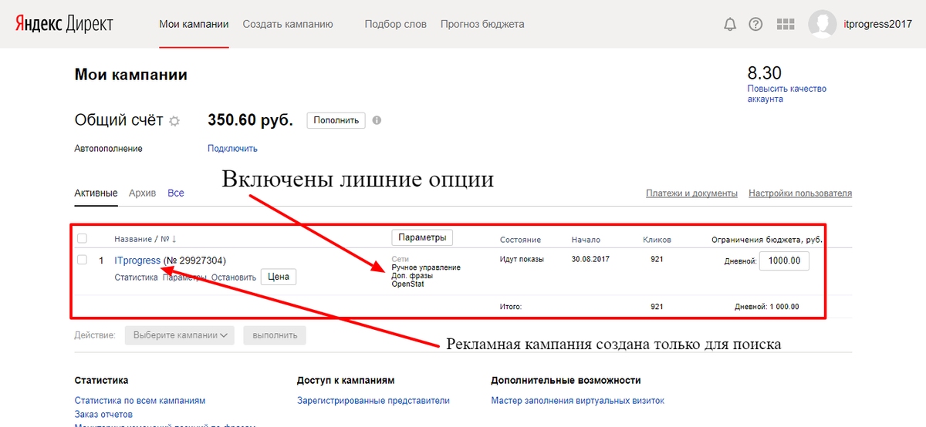The height and width of the screenshot is (427, 926).
Task: Open the ITprogress campaign link
Action: [137, 261]
